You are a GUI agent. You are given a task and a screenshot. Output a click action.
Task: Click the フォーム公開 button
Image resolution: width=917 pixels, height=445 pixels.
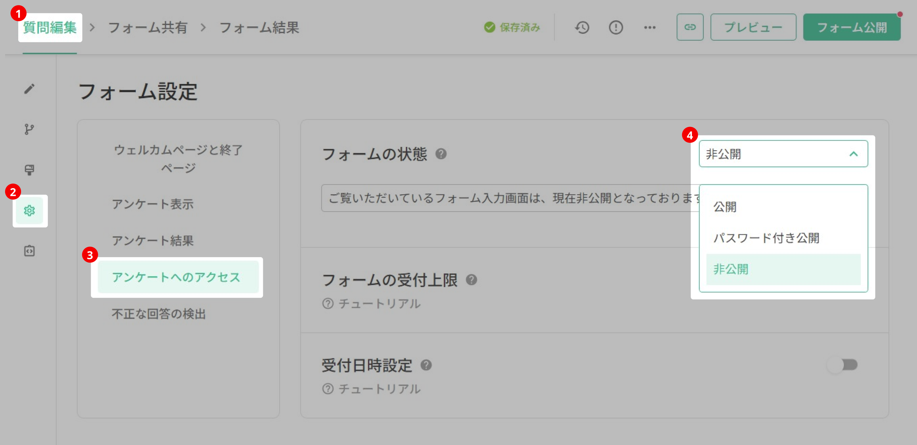tap(851, 27)
